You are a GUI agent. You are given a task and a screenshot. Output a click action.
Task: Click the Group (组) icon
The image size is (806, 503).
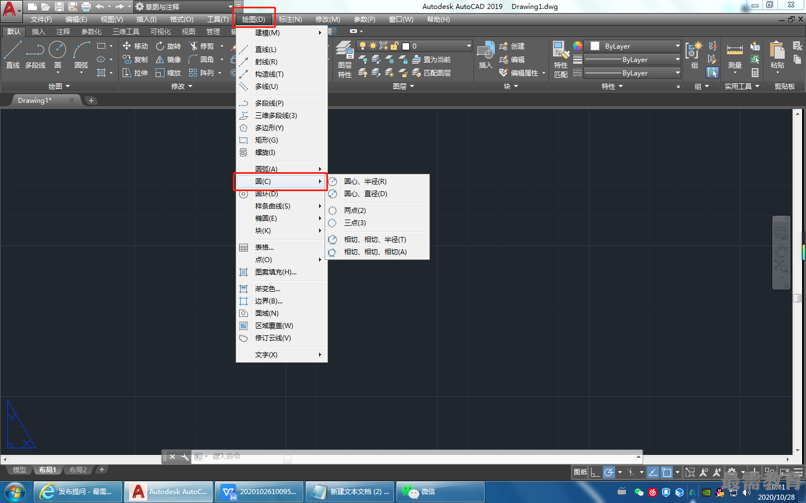click(694, 55)
